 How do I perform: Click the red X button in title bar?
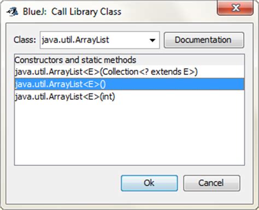[235, 8]
